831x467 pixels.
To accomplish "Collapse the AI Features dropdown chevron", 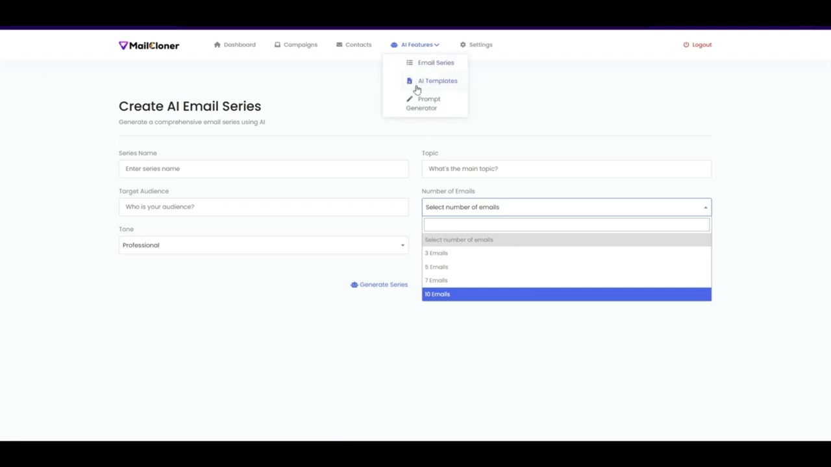I will tap(437, 45).
